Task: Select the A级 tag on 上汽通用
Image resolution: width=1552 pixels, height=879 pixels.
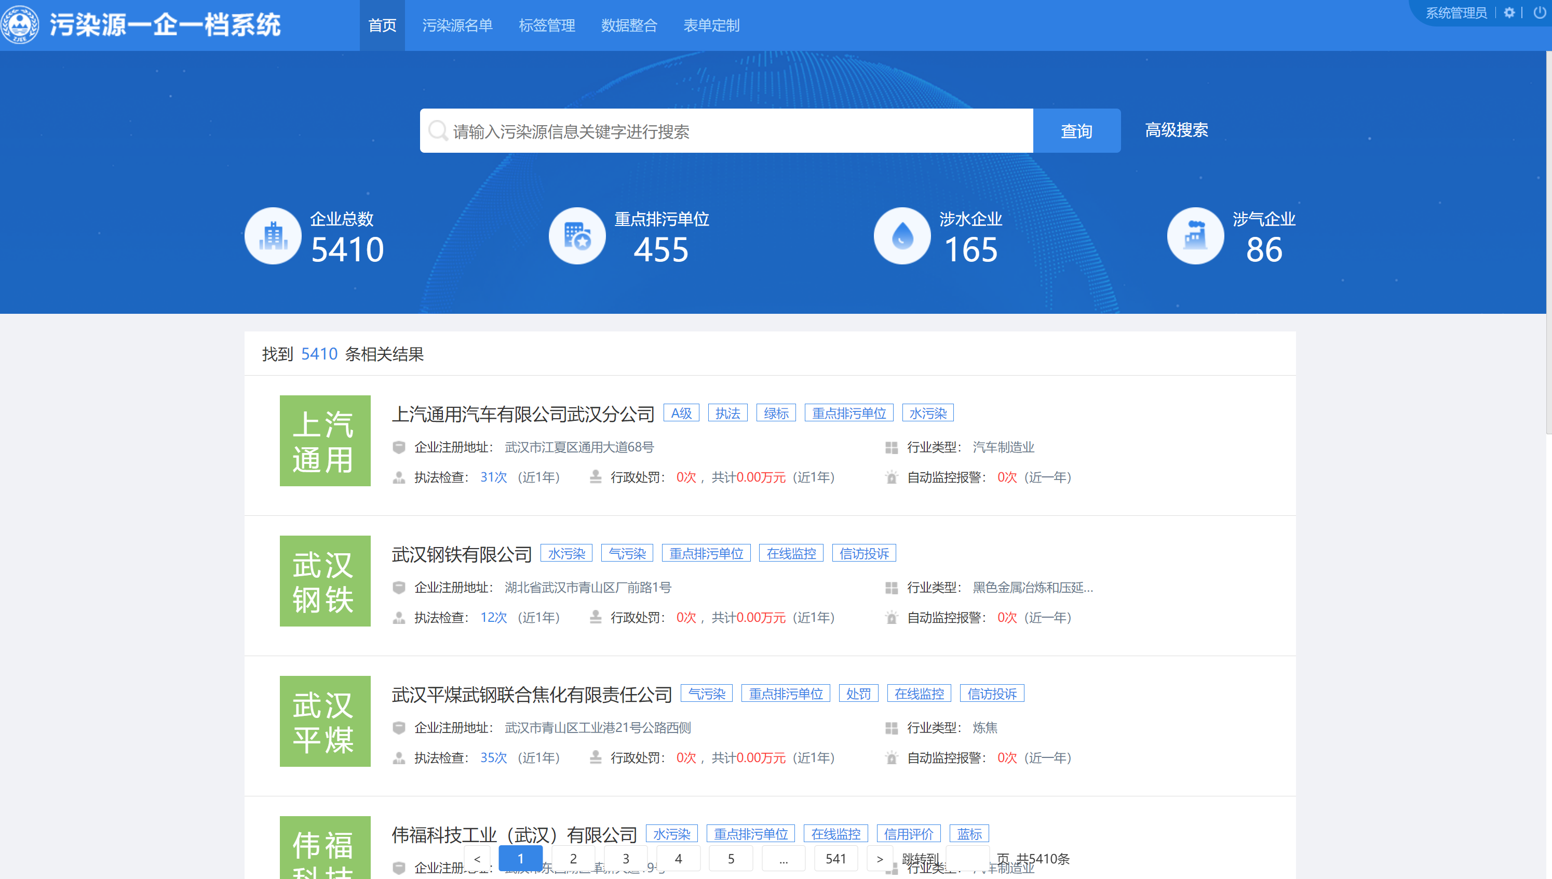Action: (x=681, y=413)
